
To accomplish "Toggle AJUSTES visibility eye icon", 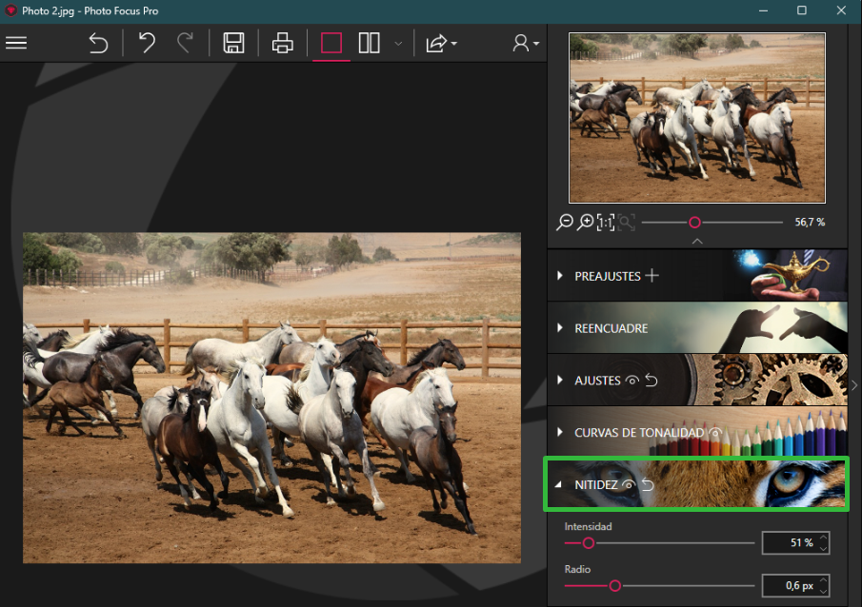I will [x=632, y=381].
